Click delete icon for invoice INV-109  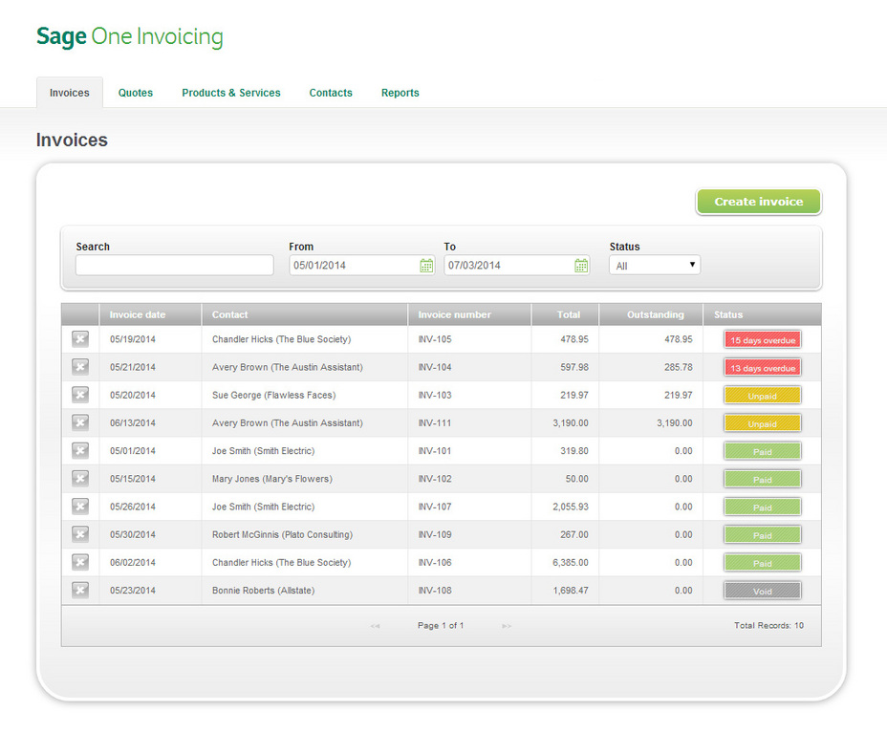click(80, 534)
